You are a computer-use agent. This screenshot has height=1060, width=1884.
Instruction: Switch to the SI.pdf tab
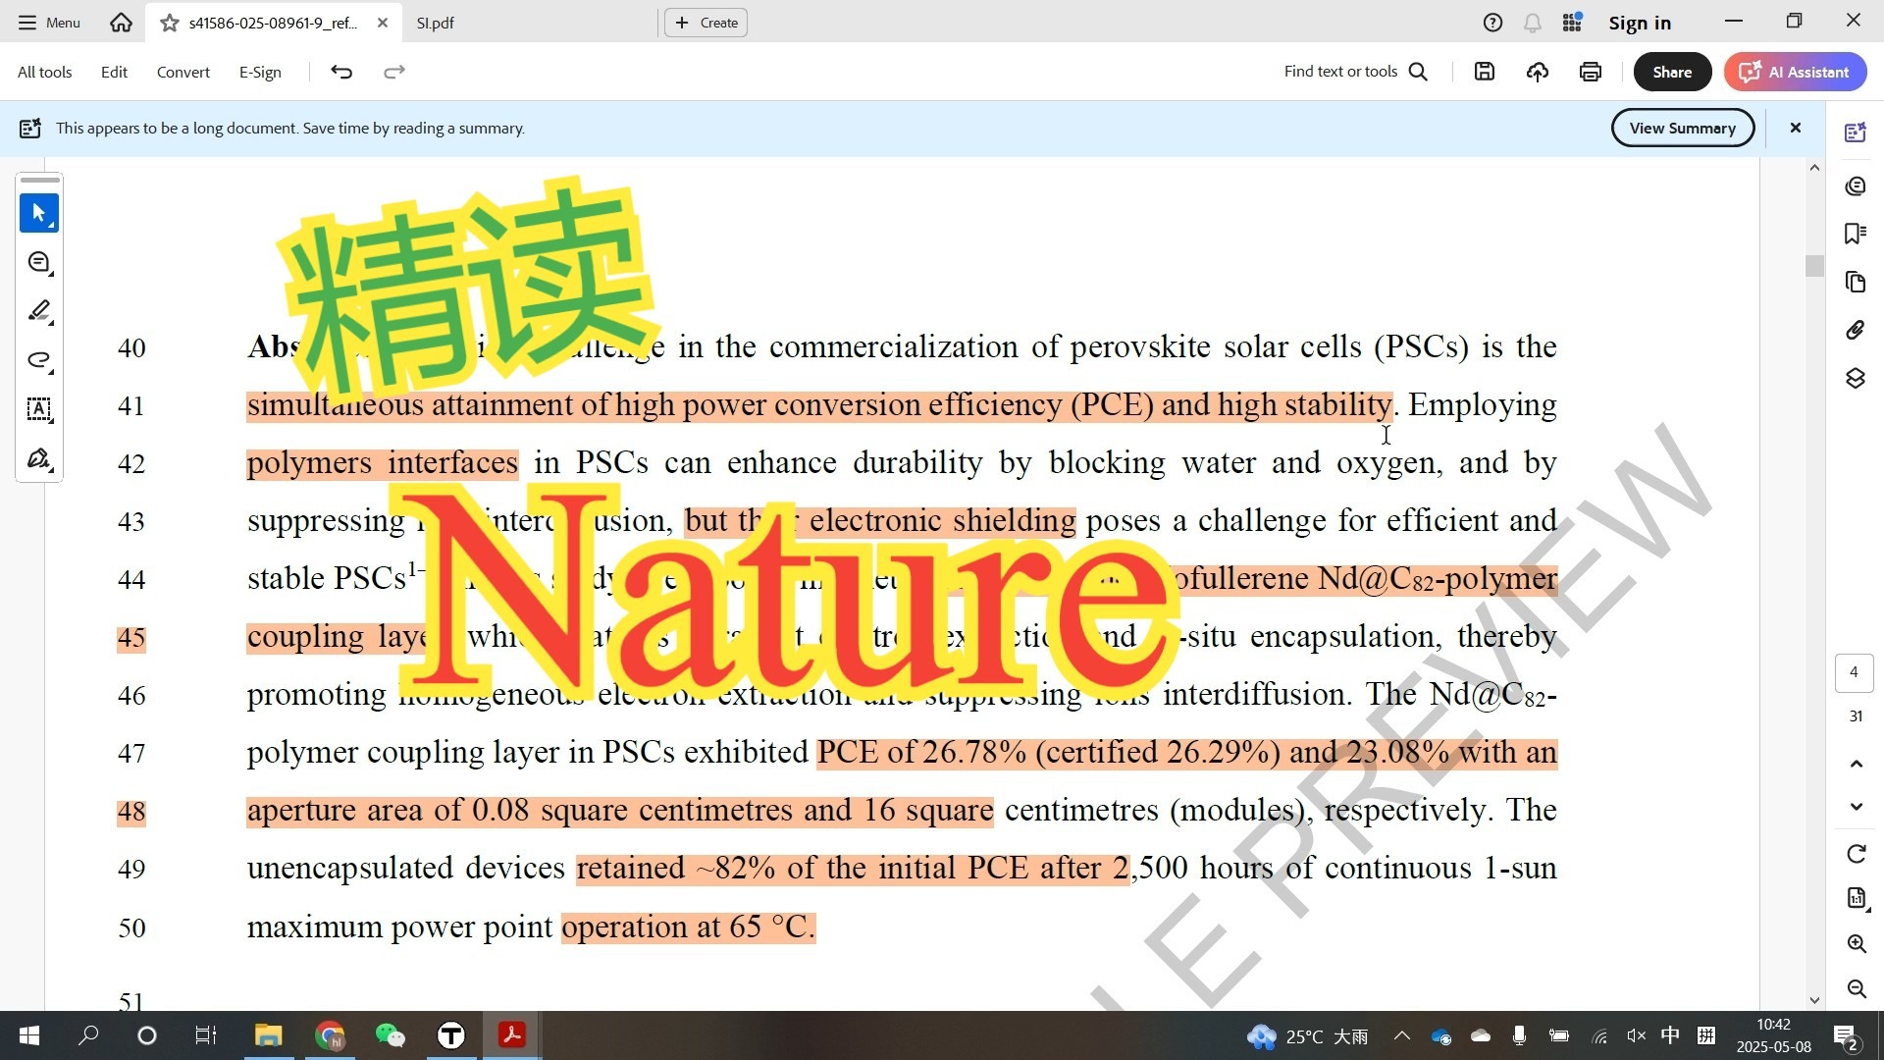[x=435, y=23]
